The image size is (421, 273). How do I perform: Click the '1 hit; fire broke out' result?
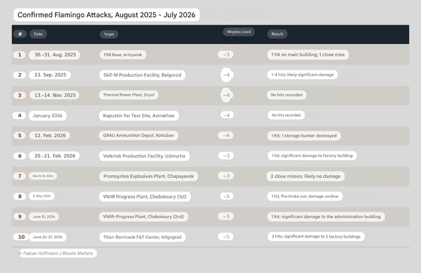click(305, 196)
